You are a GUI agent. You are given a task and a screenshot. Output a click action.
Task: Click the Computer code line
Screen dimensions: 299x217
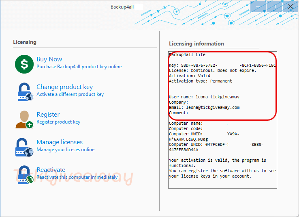186,129
